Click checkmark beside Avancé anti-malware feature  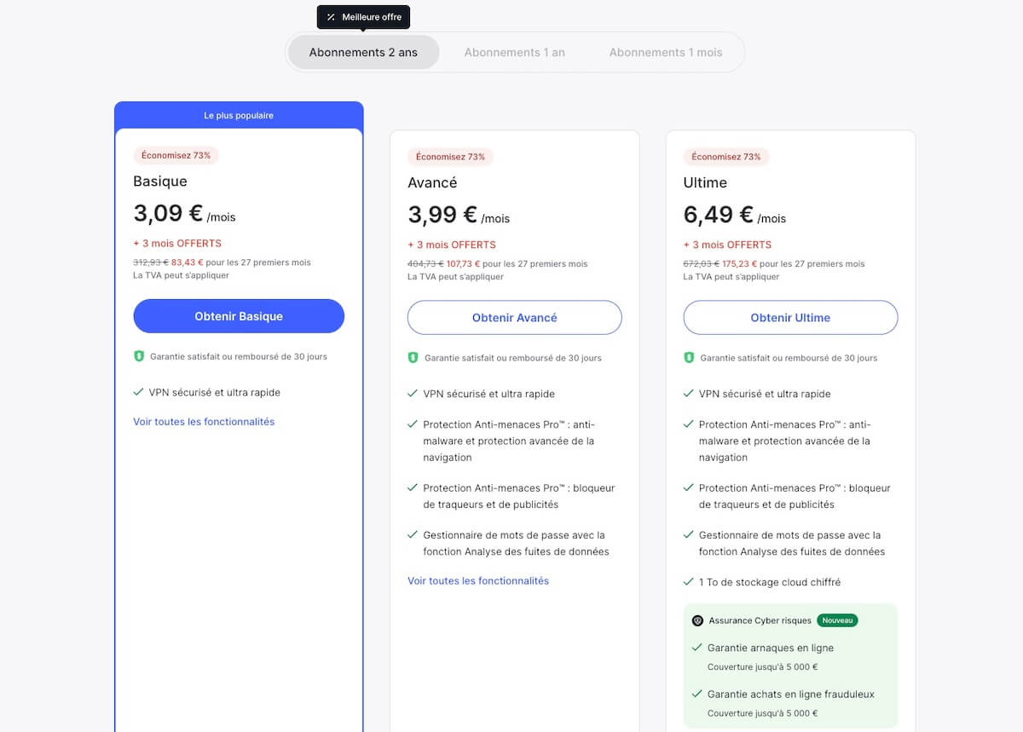[413, 424]
